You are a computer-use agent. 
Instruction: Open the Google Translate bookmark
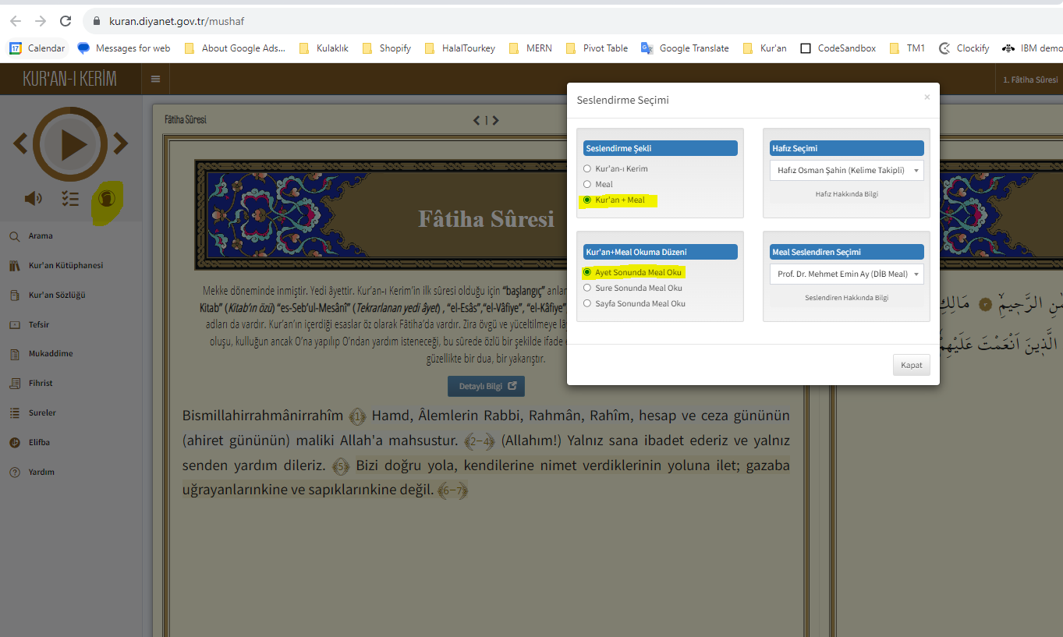685,48
